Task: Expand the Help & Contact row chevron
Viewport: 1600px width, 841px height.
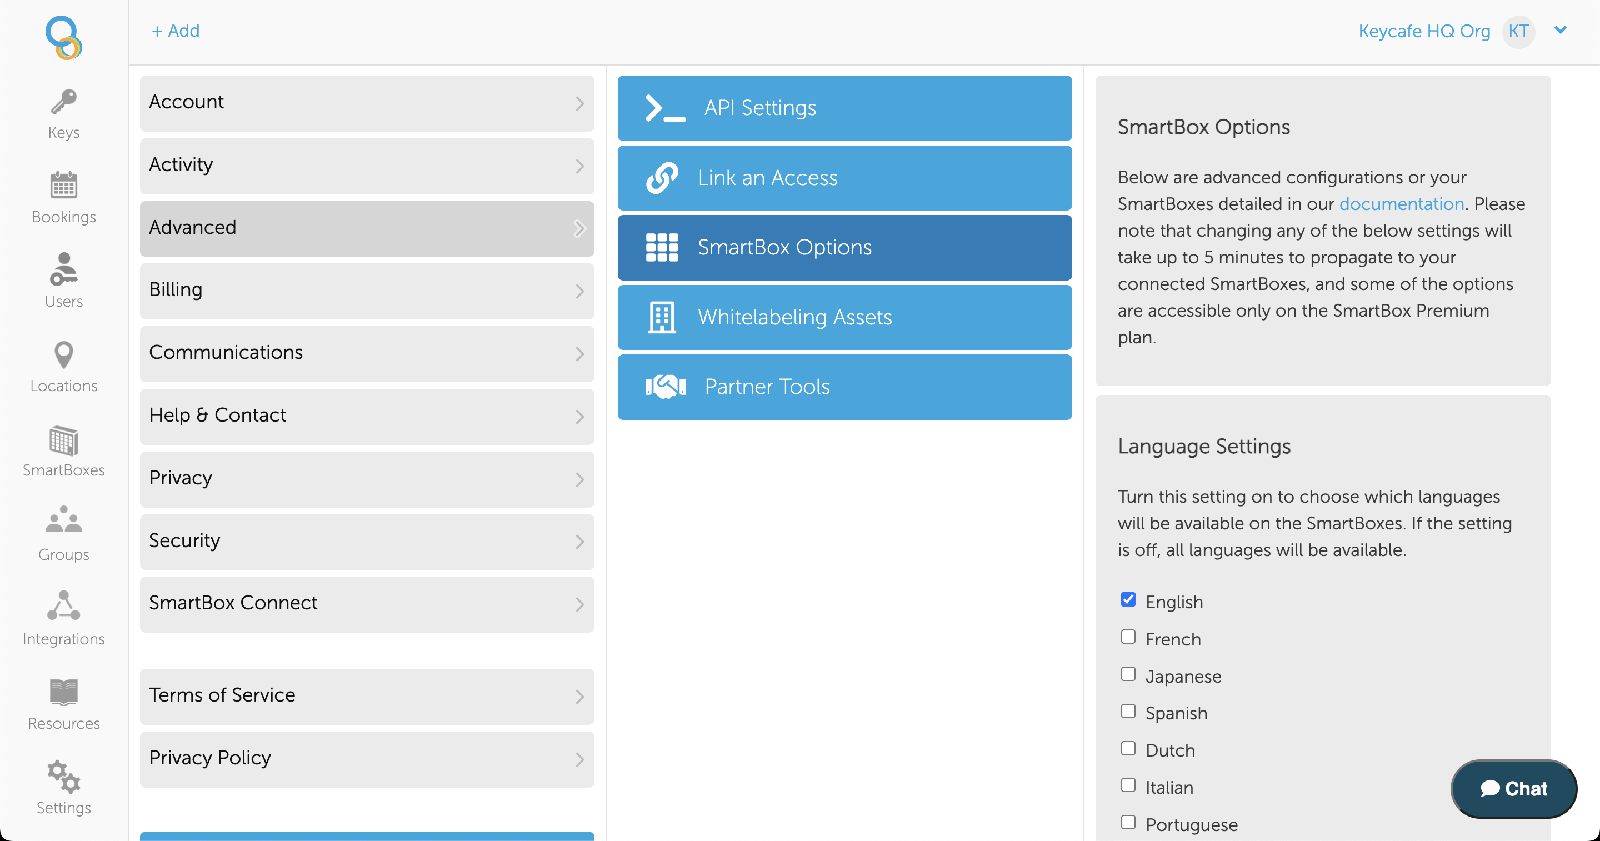Action: (x=579, y=417)
